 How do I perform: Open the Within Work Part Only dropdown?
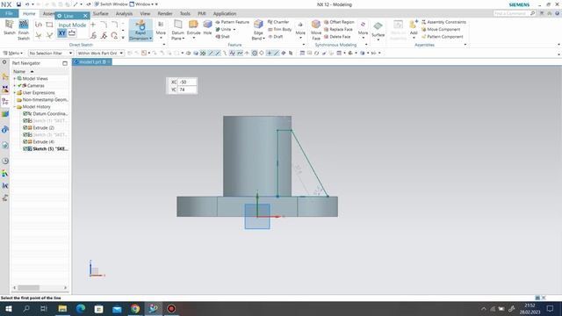[x=100, y=53]
